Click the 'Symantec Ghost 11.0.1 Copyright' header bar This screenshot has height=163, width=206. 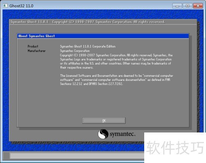coord(103,22)
